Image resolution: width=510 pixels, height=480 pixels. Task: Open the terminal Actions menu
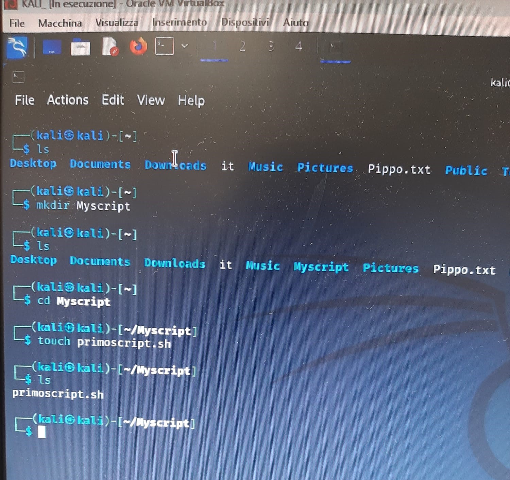68,100
